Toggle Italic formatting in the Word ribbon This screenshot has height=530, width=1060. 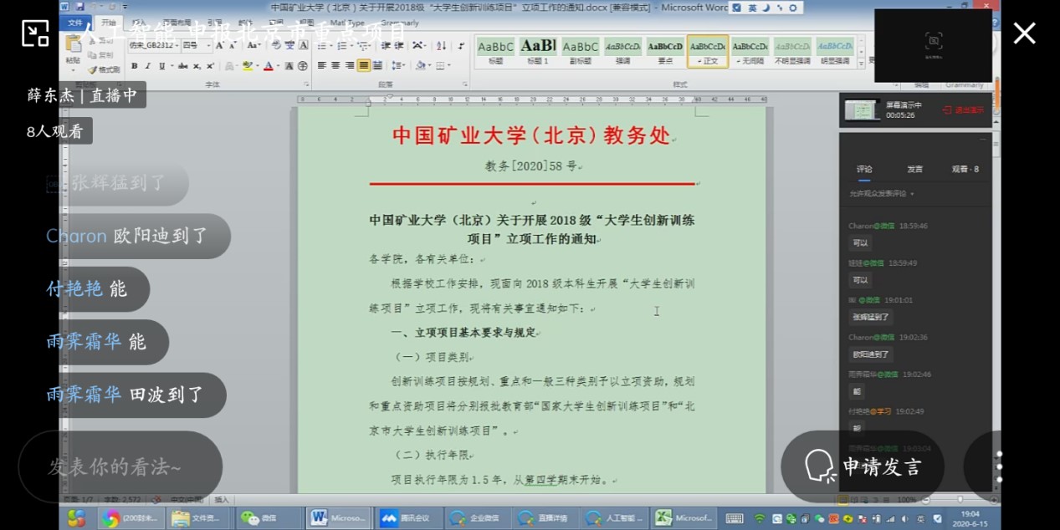click(147, 66)
